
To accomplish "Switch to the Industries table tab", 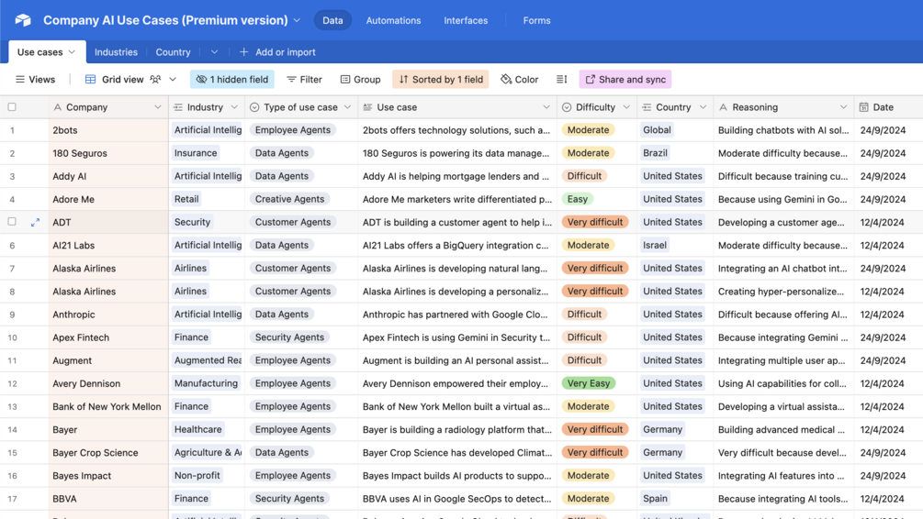I will coord(116,51).
